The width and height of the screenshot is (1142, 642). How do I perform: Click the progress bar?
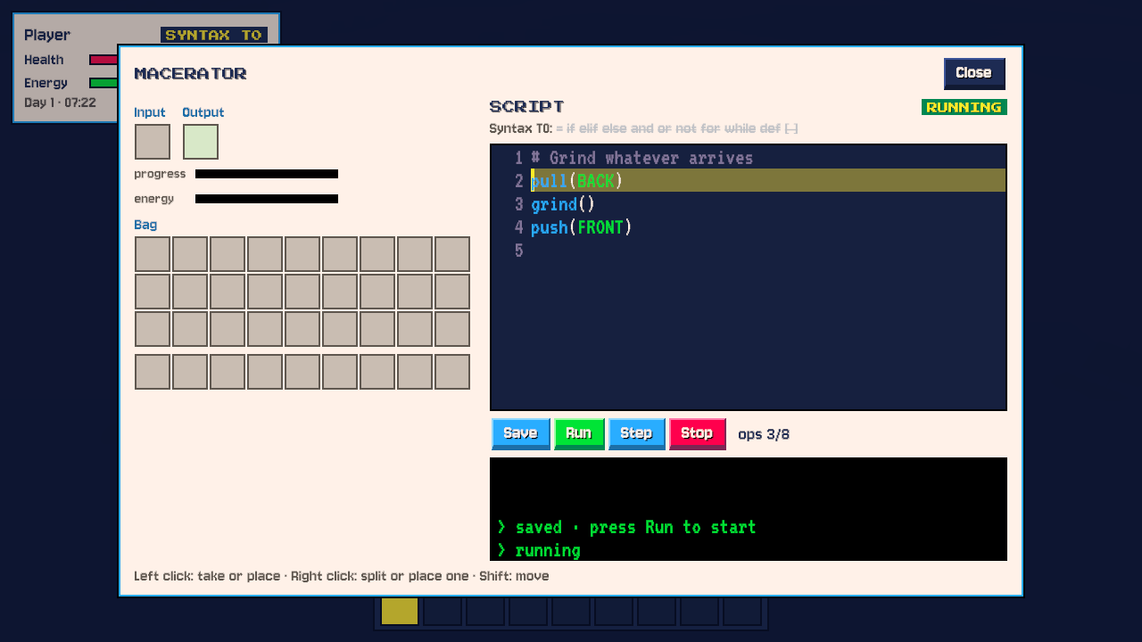(267, 174)
